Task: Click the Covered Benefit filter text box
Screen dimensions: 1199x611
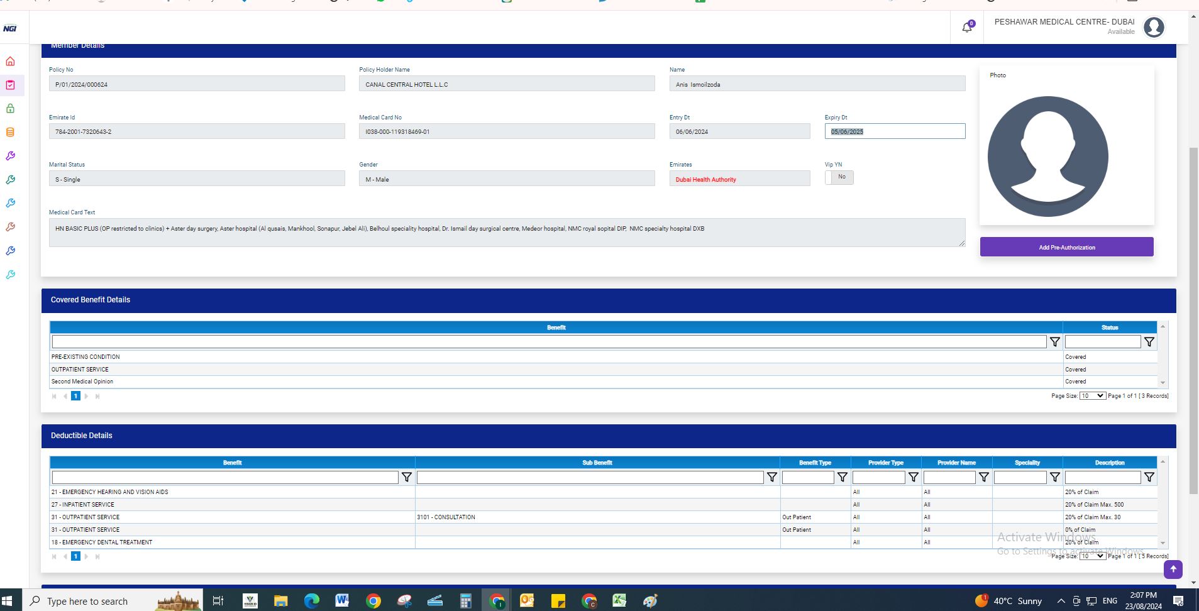Action: pyautogui.click(x=548, y=342)
